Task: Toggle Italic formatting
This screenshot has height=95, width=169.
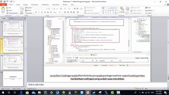Action: (39, 12)
